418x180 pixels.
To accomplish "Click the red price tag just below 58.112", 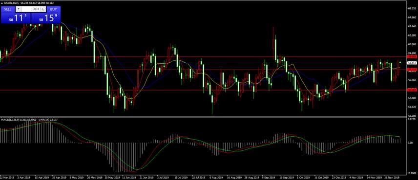I will point(412,70).
